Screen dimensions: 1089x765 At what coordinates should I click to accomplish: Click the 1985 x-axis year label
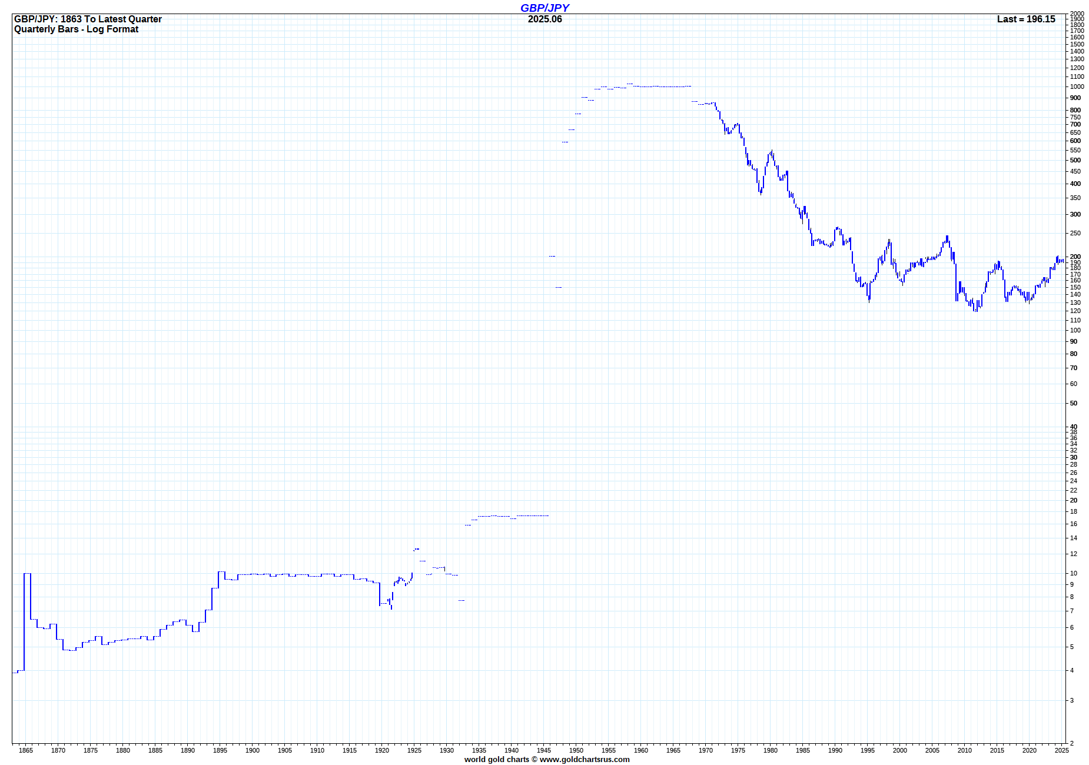tap(803, 750)
